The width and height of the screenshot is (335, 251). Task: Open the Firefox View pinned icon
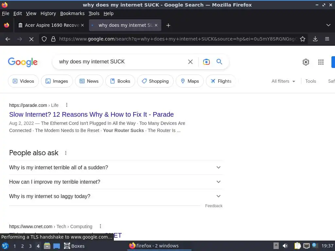click(7, 25)
